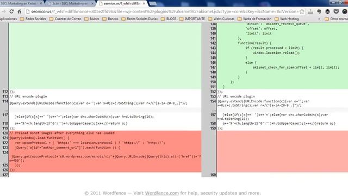The width and height of the screenshot is (348, 196).
Task: Click '// URL encode plugin' on right line 153
Action: 236,96
